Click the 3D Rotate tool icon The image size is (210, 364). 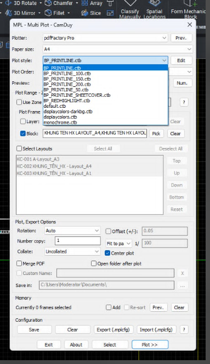[9, 3]
